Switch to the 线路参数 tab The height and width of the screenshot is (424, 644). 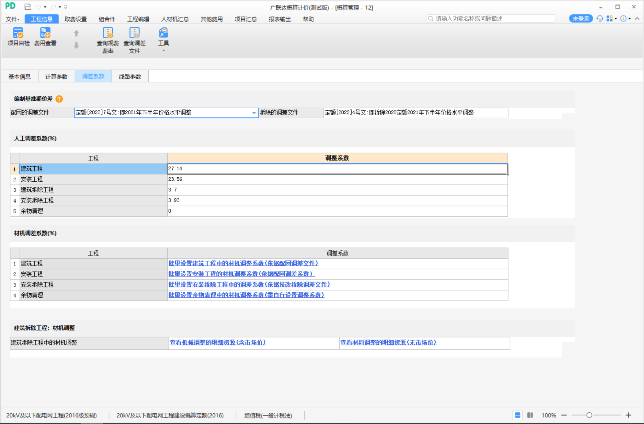click(130, 76)
